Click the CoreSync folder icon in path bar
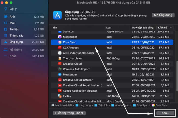 tap(135, 105)
